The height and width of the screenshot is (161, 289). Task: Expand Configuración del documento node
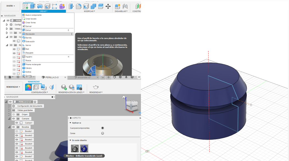[x=9, y=106]
